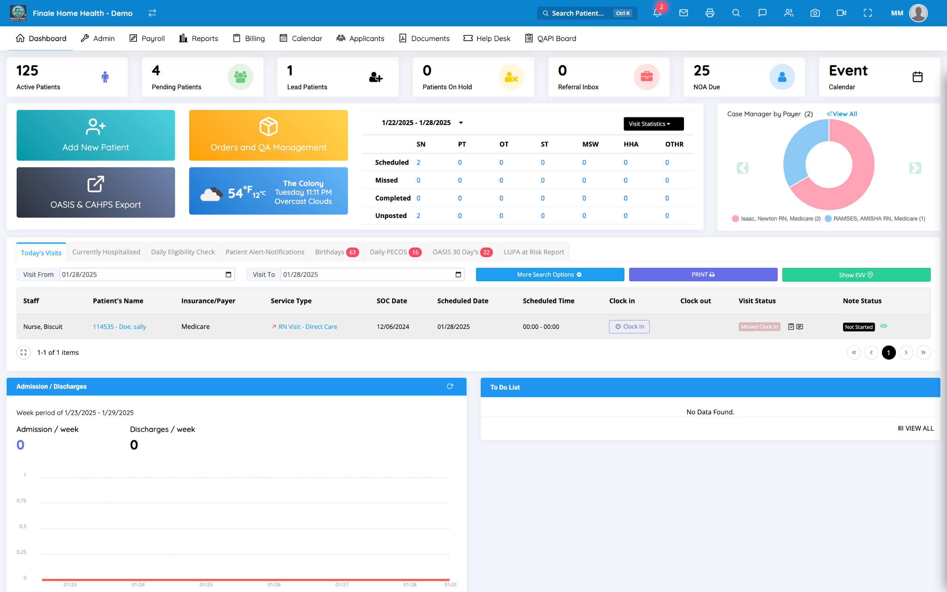Click the camera icon in header
Image resolution: width=947 pixels, height=592 pixels.
tap(815, 13)
